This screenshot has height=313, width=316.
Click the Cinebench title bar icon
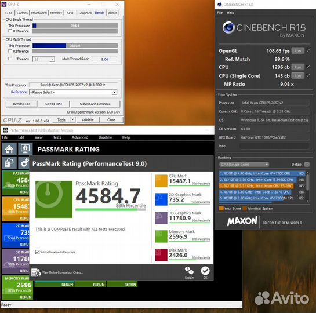pos(220,5)
